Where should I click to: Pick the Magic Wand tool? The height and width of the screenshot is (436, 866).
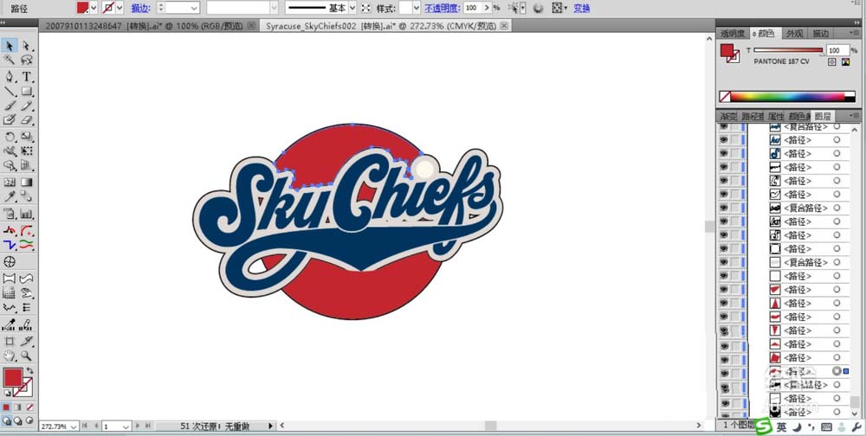[10, 61]
